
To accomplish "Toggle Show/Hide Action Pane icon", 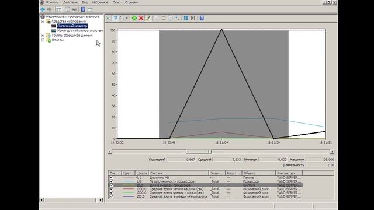I will pos(90,9).
